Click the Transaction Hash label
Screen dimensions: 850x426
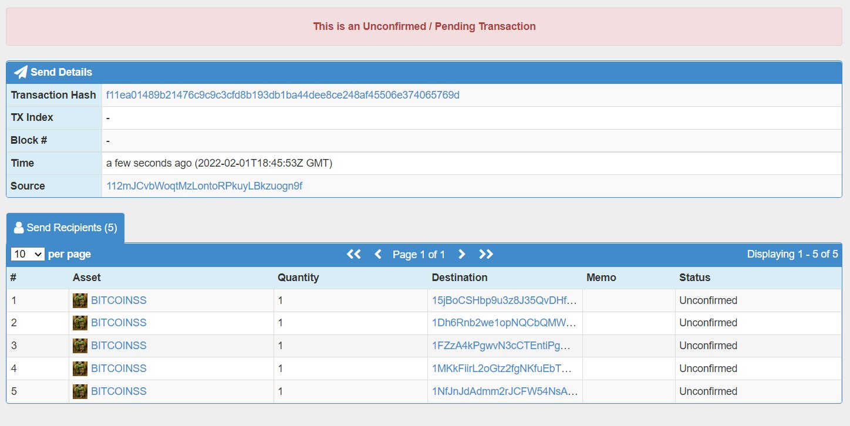pyautogui.click(x=53, y=95)
